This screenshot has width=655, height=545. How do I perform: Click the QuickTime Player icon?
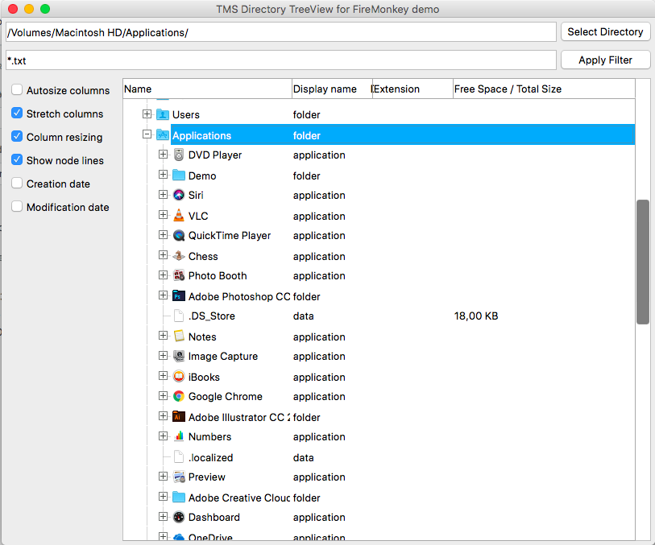[179, 235]
